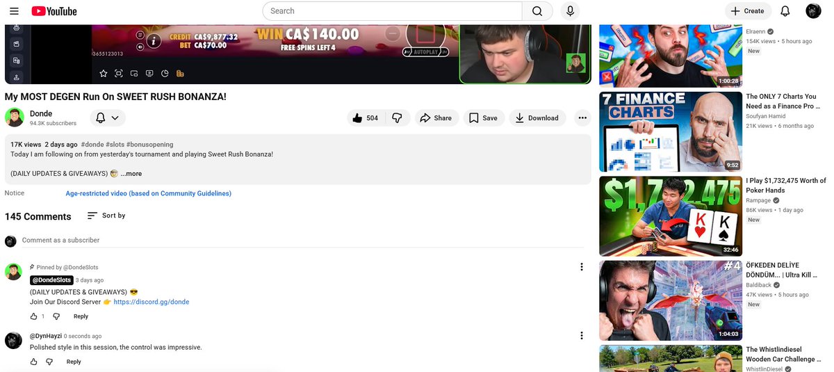Open pinned comment three-dot menu
834x372 pixels.
582,267
